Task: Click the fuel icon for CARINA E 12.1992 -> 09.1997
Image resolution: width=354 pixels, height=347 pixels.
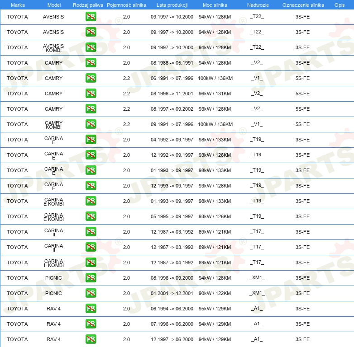Action: pyautogui.click(x=91, y=155)
